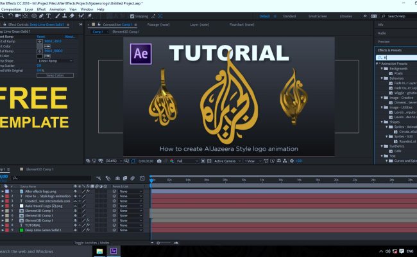Toggle draft 3D in timeline
Image resolution: width=417 pixels, height=257 pixels.
(x=108, y=178)
